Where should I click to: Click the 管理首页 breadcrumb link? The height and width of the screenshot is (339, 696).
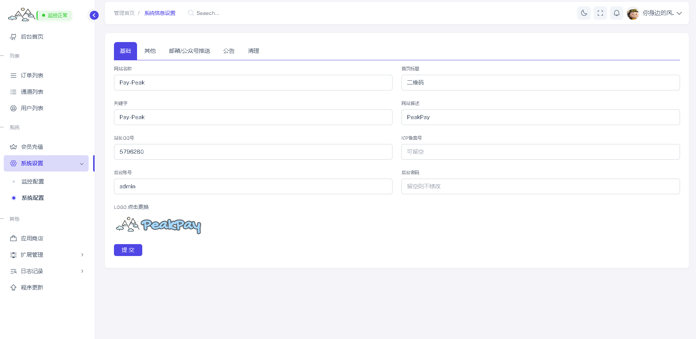[x=124, y=13]
